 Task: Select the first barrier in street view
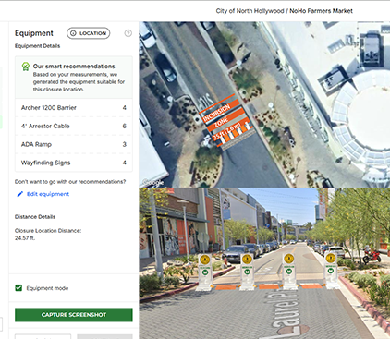[x=205, y=272]
